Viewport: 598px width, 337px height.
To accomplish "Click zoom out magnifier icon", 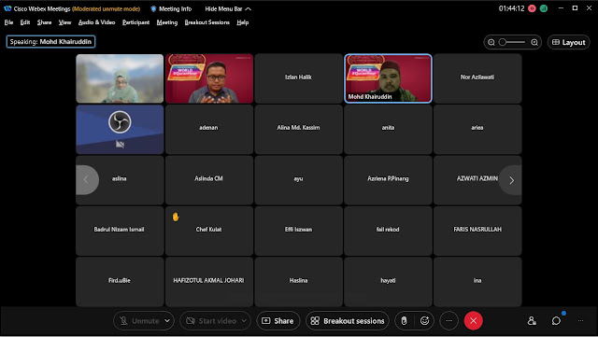I will [x=491, y=42].
